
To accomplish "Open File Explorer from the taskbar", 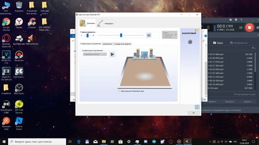I will tap(104, 141).
